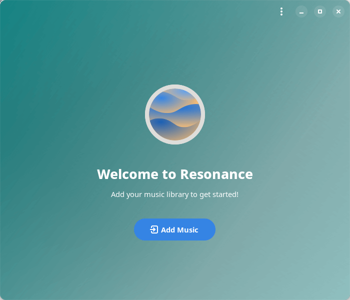Minimize the Resonance window
This screenshot has height=300, width=350.
pos(301,11)
